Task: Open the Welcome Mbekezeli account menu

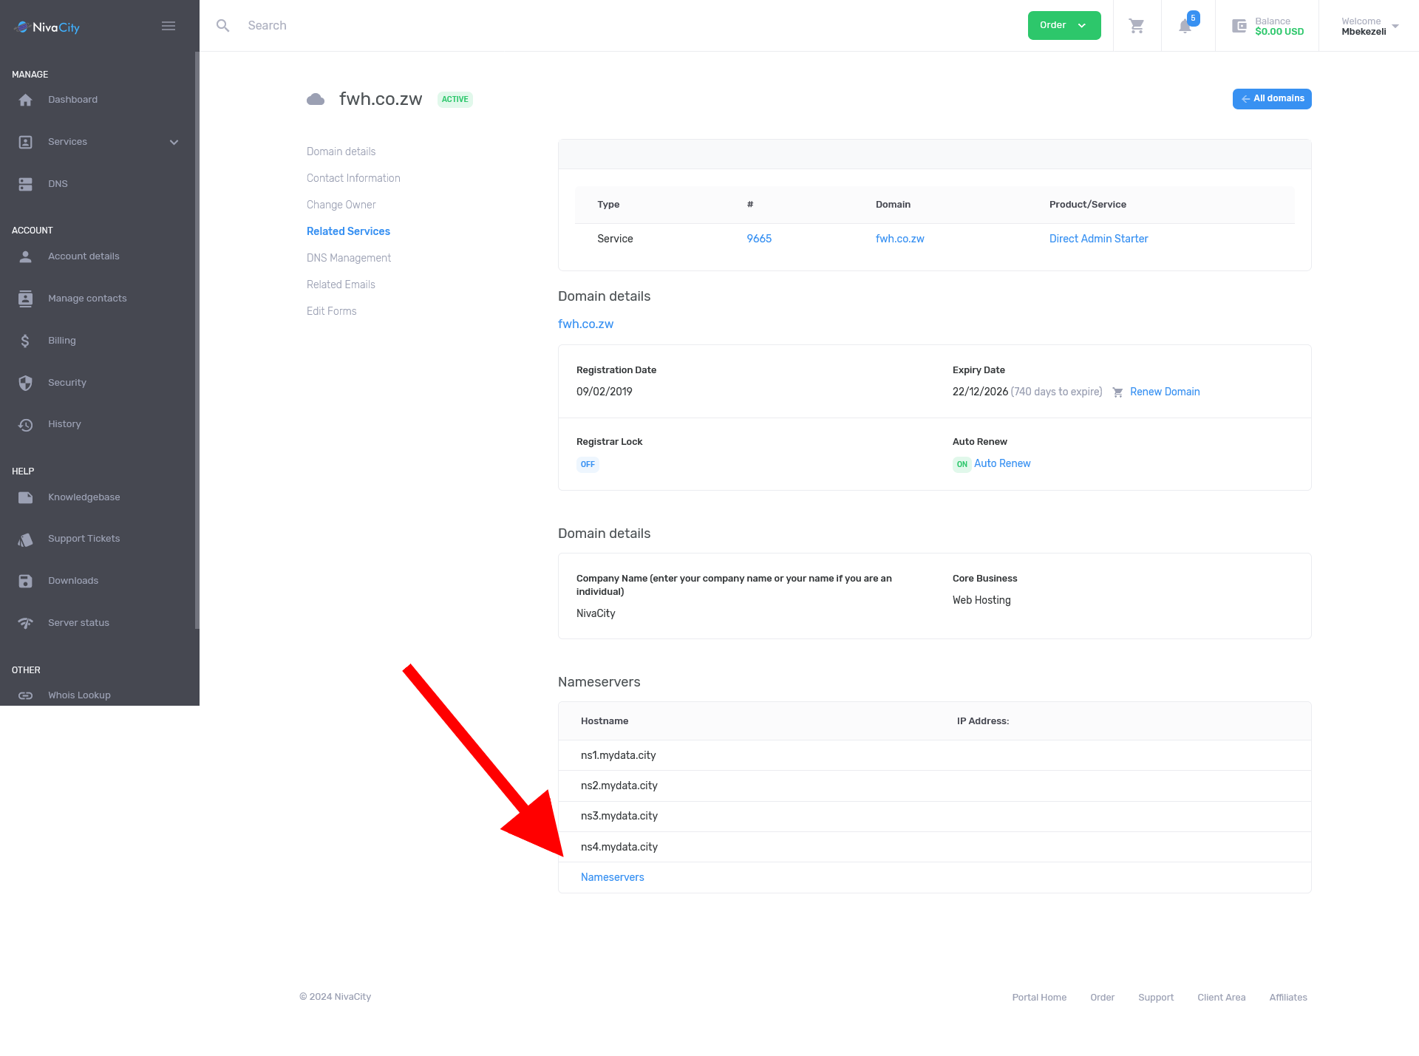Action: click(x=1367, y=27)
